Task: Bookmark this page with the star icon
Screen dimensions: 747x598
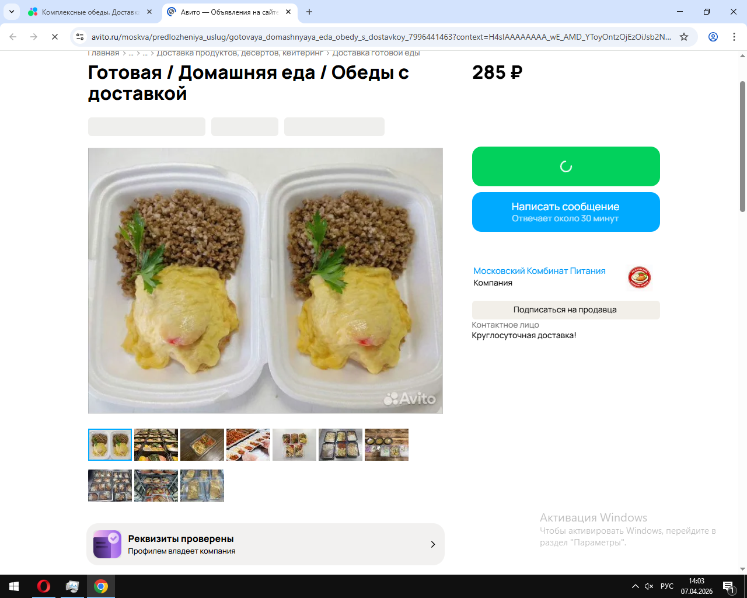Action: point(684,37)
